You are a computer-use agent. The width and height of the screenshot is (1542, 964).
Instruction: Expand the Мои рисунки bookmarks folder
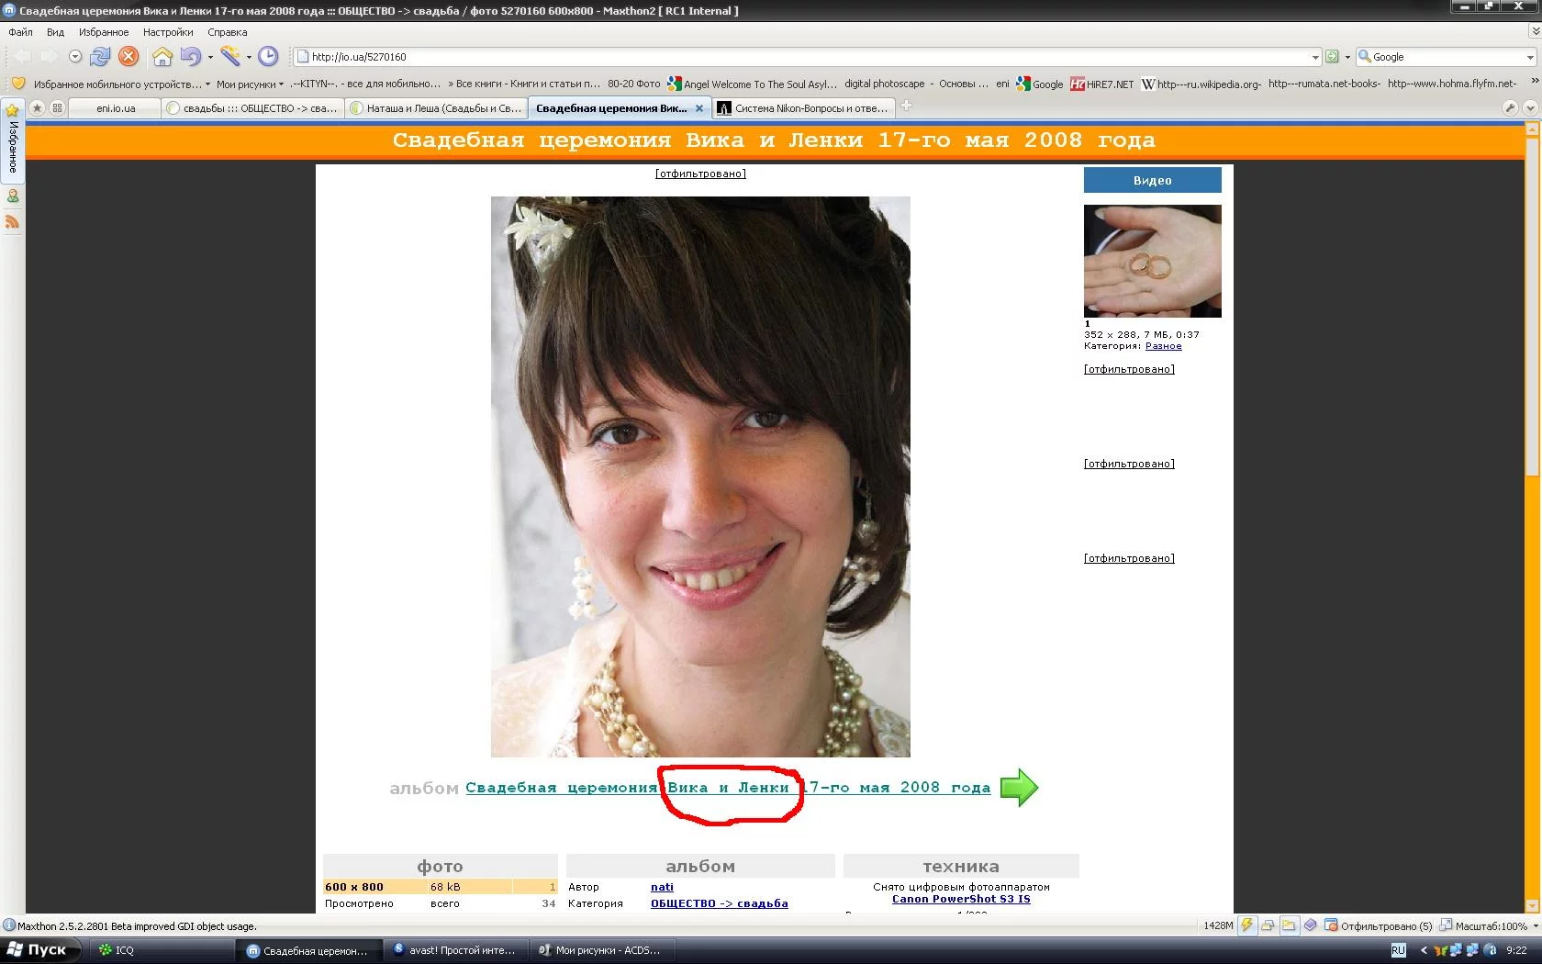[250, 84]
